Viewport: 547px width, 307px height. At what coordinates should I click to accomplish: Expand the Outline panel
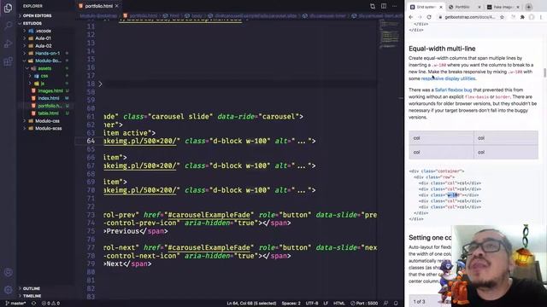click(x=32, y=288)
